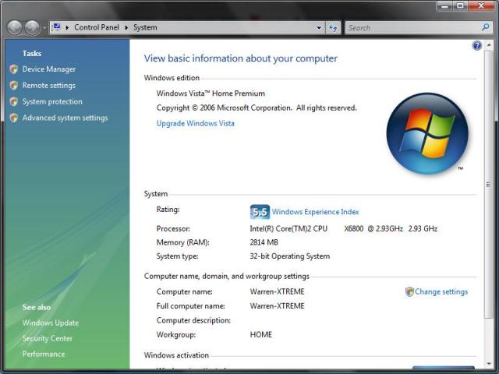Click the vertical scrollbar thumb
The image size is (499, 374).
[489, 184]
